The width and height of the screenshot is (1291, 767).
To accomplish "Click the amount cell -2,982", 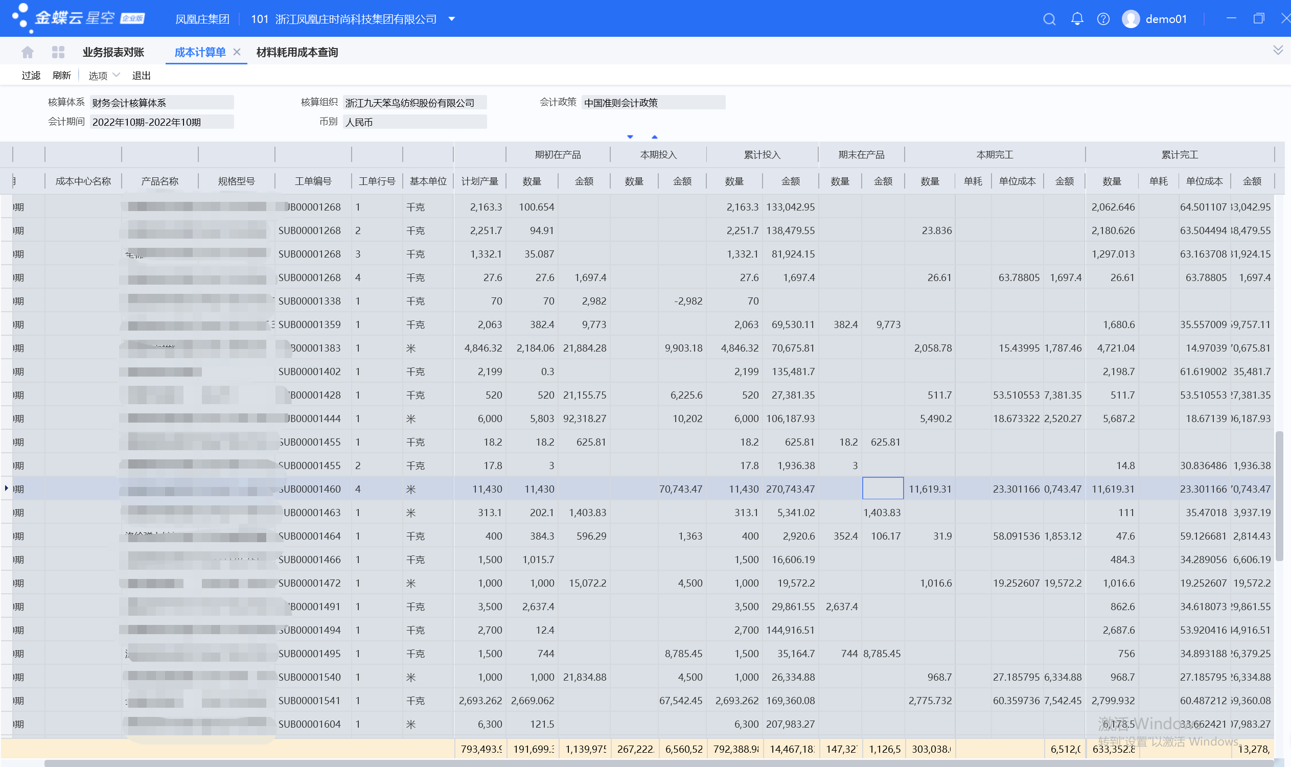I will point(682,301).
